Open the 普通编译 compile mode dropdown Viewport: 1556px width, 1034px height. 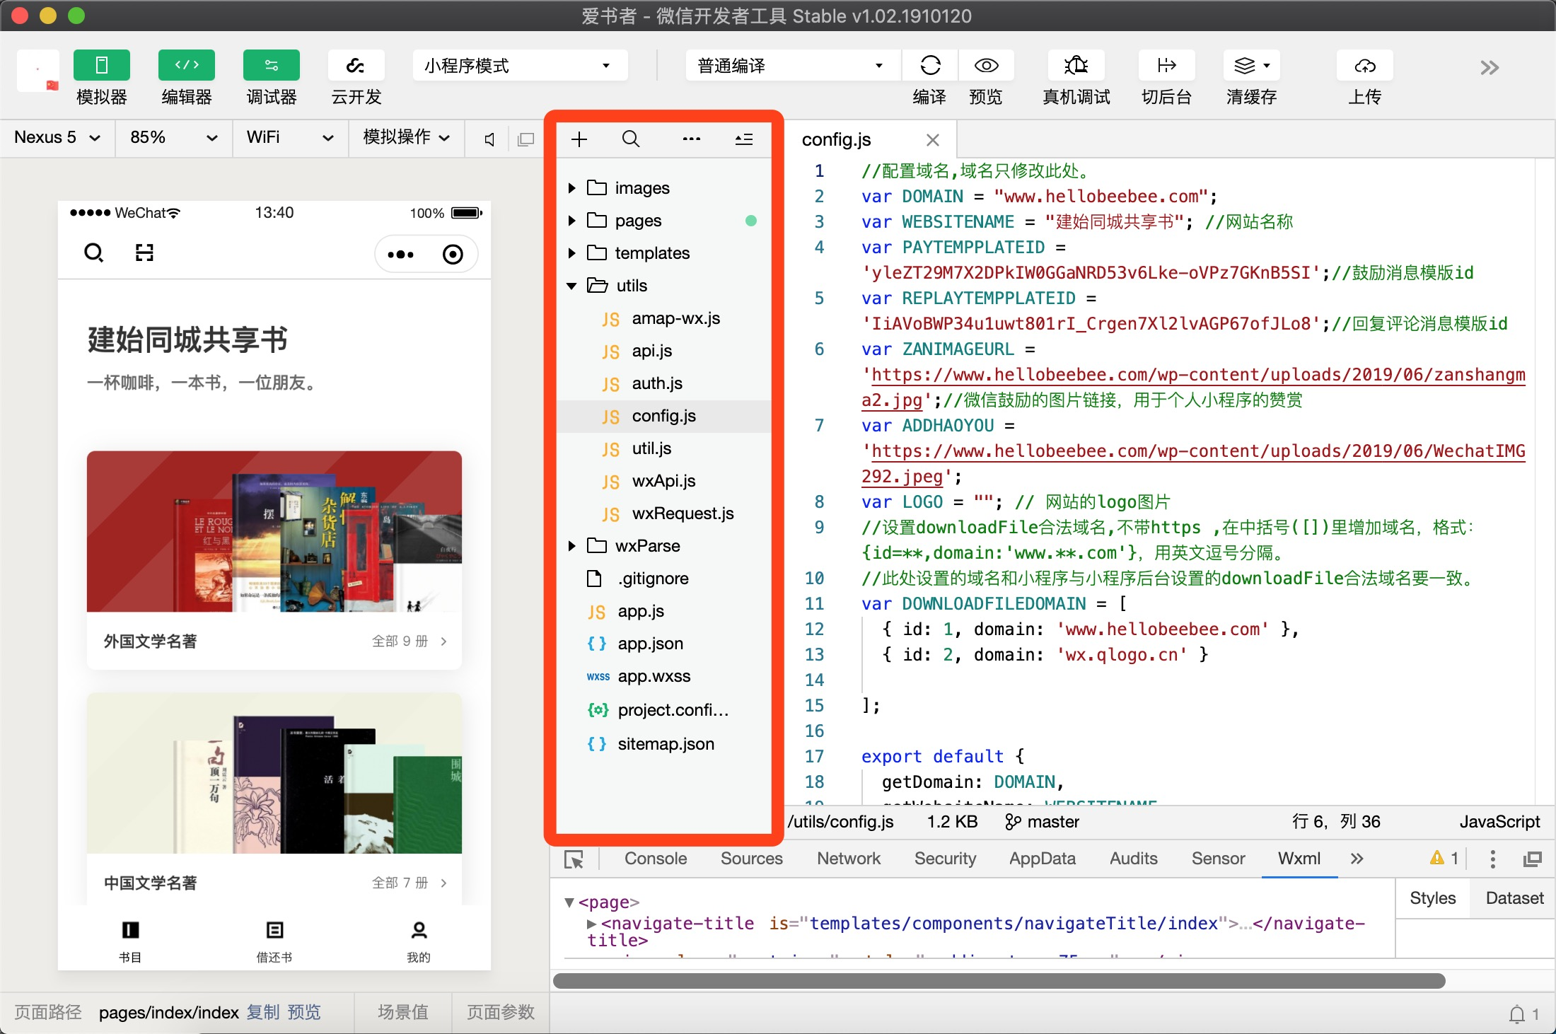coord(789,66)
